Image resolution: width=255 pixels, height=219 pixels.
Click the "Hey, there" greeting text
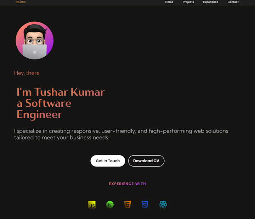pos(27,73)
